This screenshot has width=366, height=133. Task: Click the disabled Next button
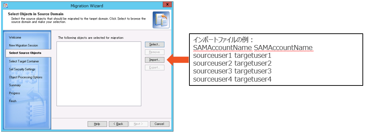pyautogui.click(x=139, y=124)
